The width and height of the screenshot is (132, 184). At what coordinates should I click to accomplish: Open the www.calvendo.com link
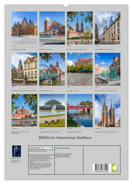[34, 169]
